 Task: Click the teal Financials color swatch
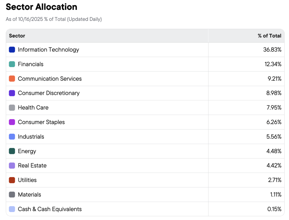click(12, 64)
